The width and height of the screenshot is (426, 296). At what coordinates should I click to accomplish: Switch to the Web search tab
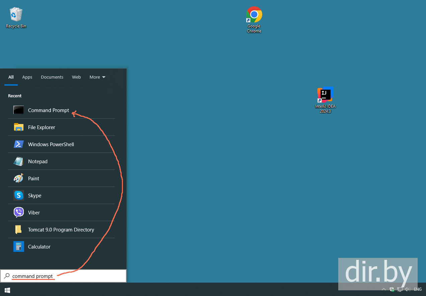click(x=76, y=77)
